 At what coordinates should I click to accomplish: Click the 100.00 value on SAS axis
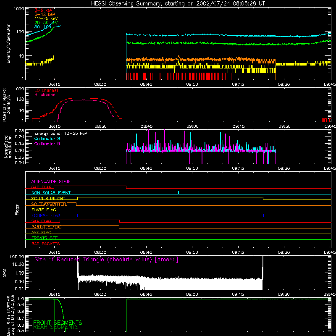click(17, 257)
